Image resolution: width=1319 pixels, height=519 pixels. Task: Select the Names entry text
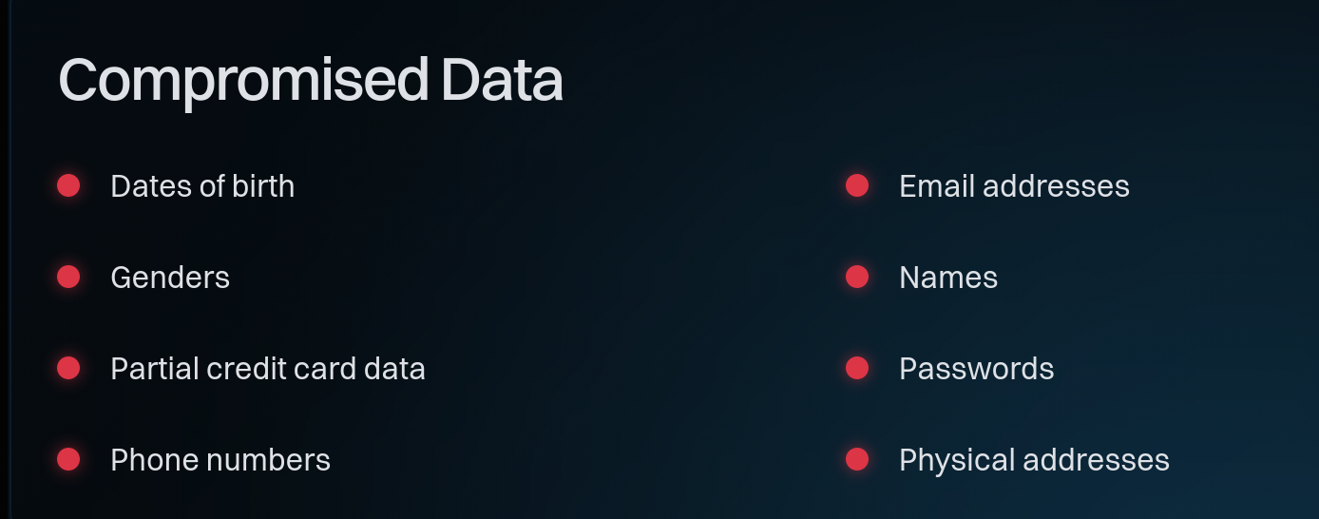click(x=948, y=278)
